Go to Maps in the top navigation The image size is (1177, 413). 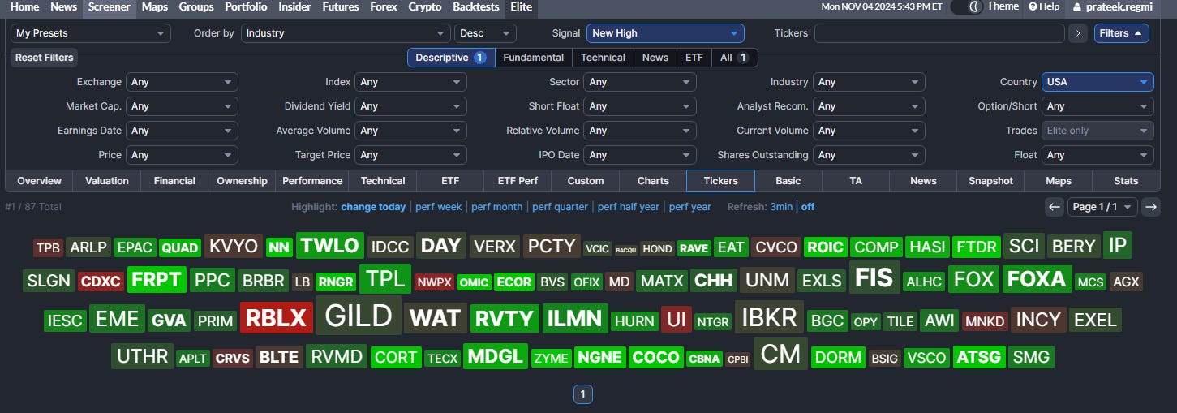pyautogui.click(x=155, y=6)
